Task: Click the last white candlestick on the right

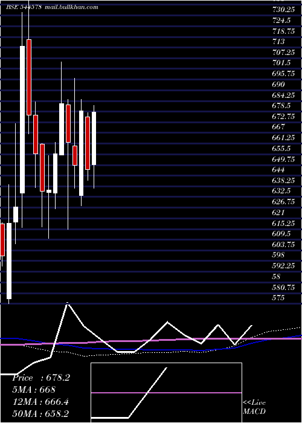Action: click(94, 138)
